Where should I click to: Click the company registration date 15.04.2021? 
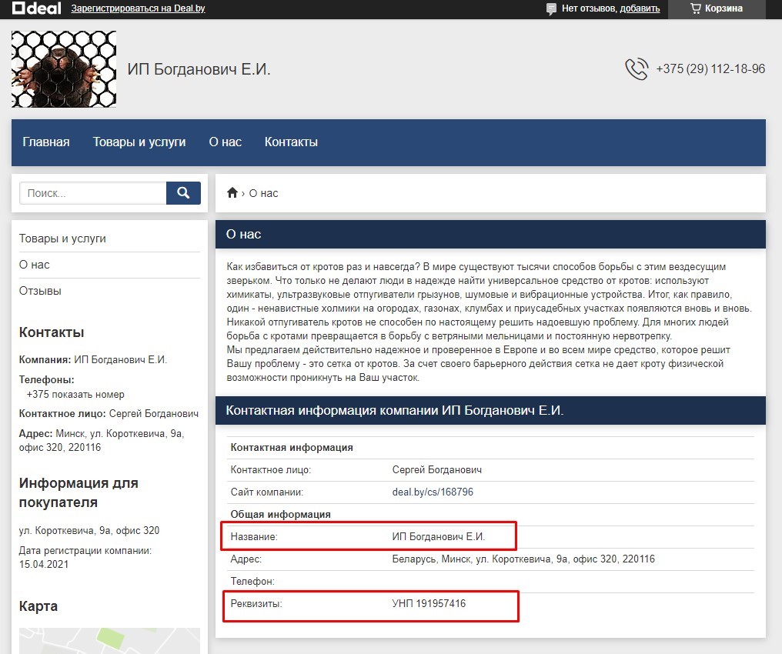(44, 564)
